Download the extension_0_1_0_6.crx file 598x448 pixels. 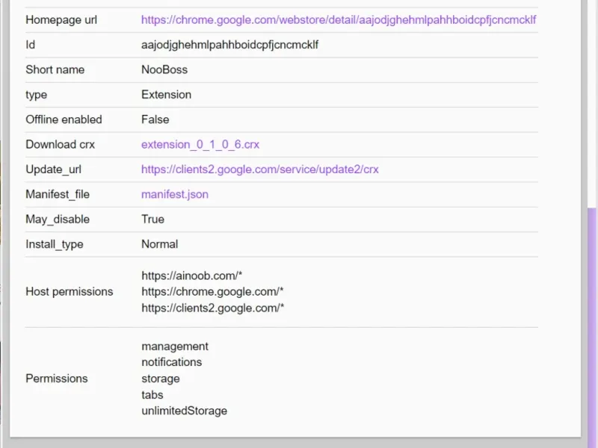click(200, 145)
